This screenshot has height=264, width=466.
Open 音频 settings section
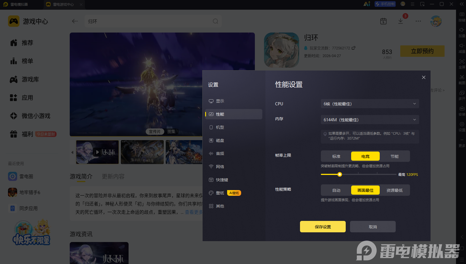click(234, 154)
